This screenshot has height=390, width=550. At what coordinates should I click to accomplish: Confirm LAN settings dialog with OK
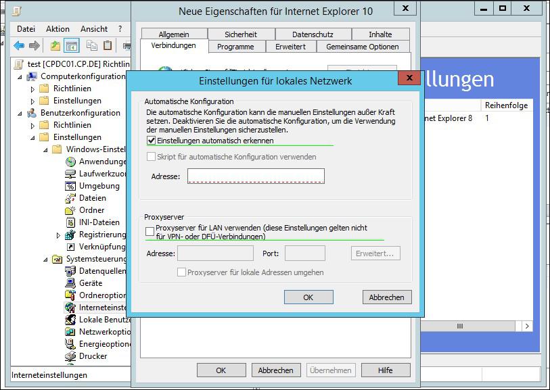[x=308, y=297]
